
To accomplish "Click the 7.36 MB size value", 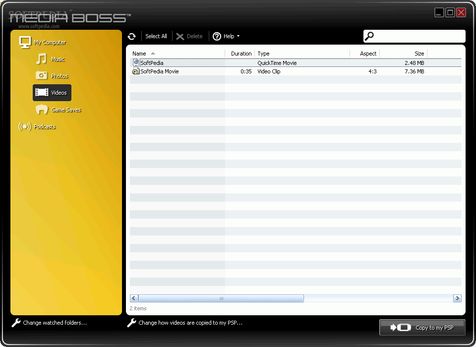I will pyautogui.click(x=415, y=71).
